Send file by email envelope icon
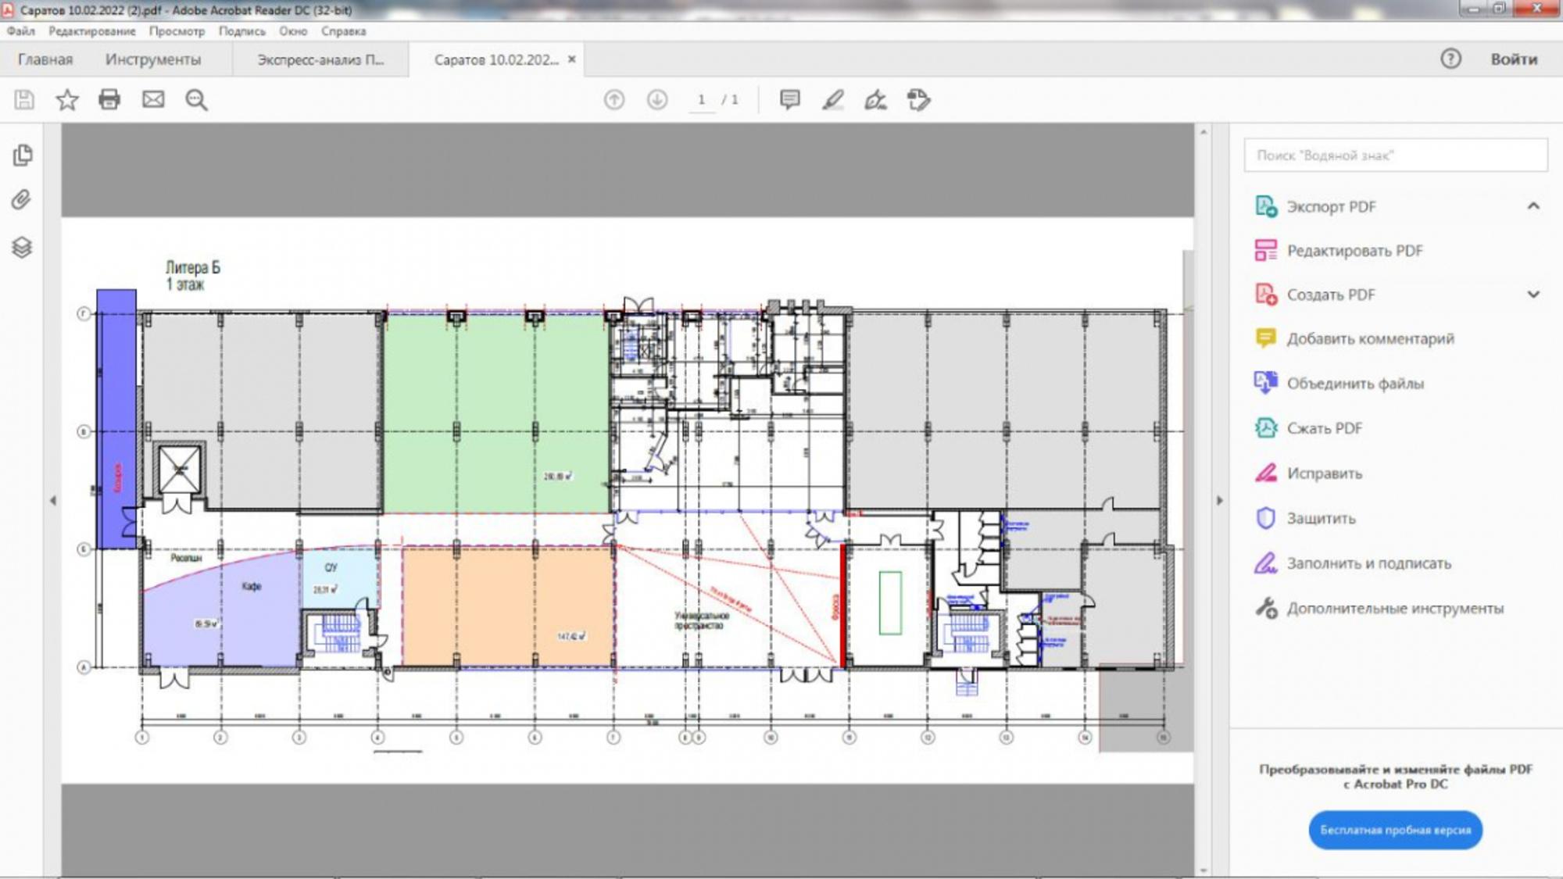 (x=153, y=100)
